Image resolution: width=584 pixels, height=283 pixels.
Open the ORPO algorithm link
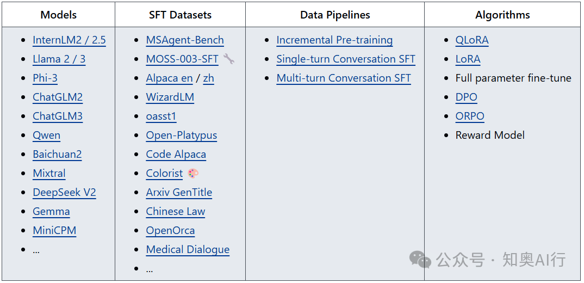click(x=470, y=116)
